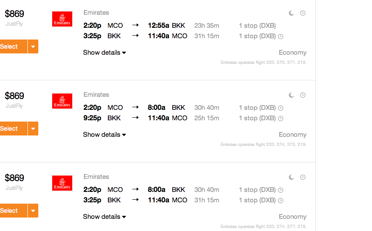This screenshot has width=372, height=231.
Task: Expand Show details for the first flight
Action: click(x=104, y=53)
